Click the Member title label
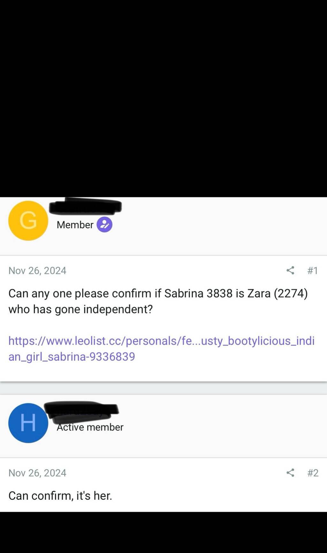Viewport: 327px width, 553px height. pos(75,225)
